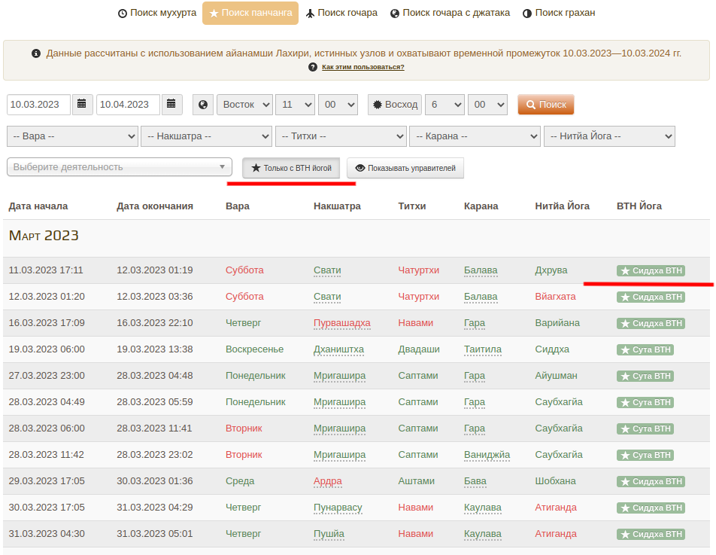Open 'Выберите деятельность' activity selector

pyautogui.click(x=120, y=167)
